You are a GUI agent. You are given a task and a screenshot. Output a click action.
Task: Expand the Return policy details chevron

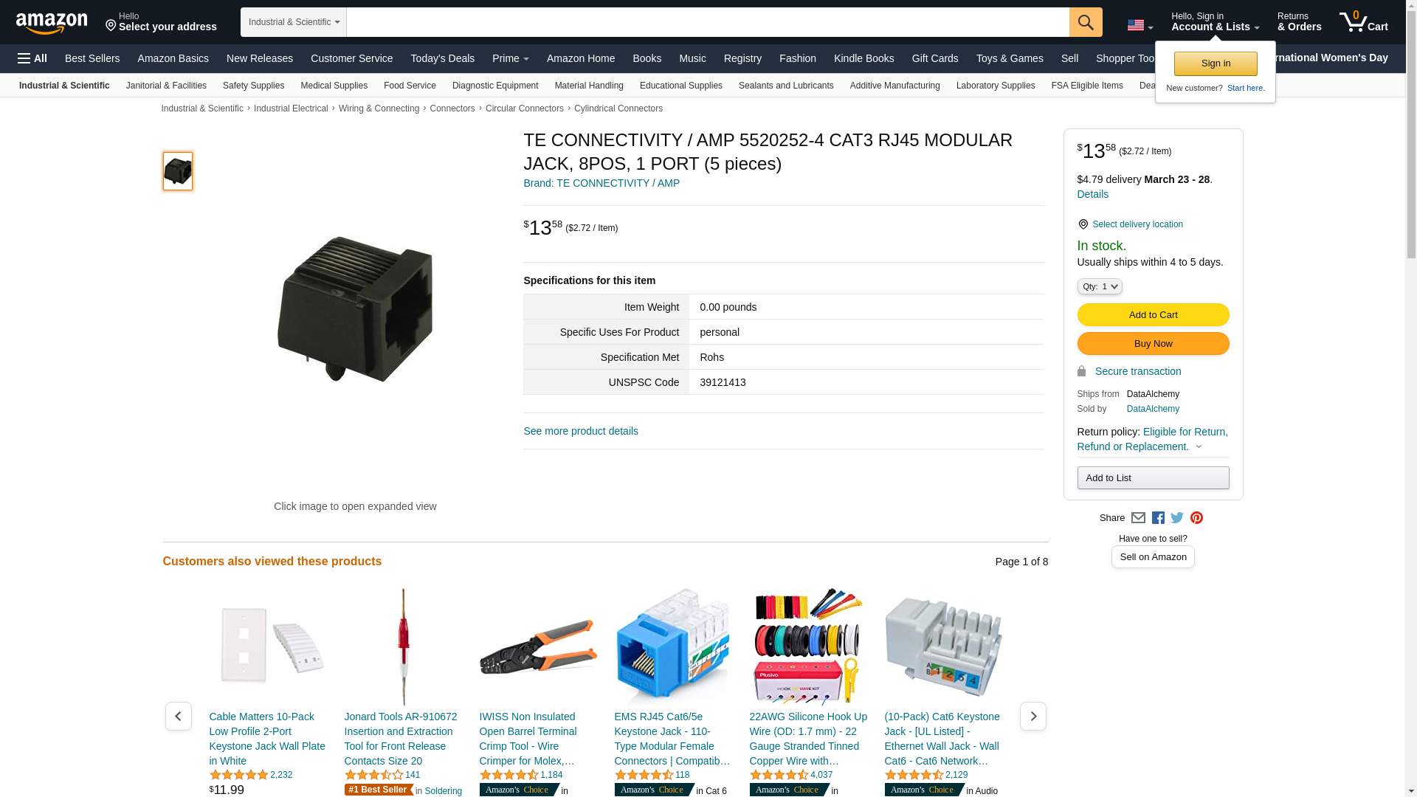1199,446
